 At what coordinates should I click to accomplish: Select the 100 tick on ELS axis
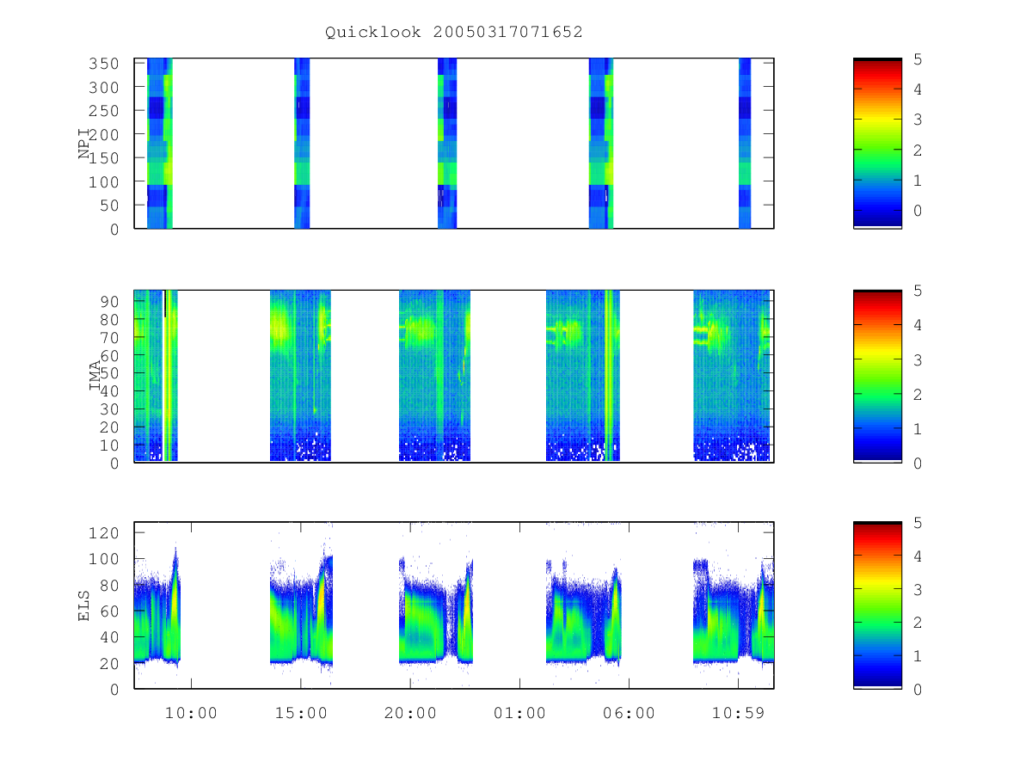pos(106,559)
